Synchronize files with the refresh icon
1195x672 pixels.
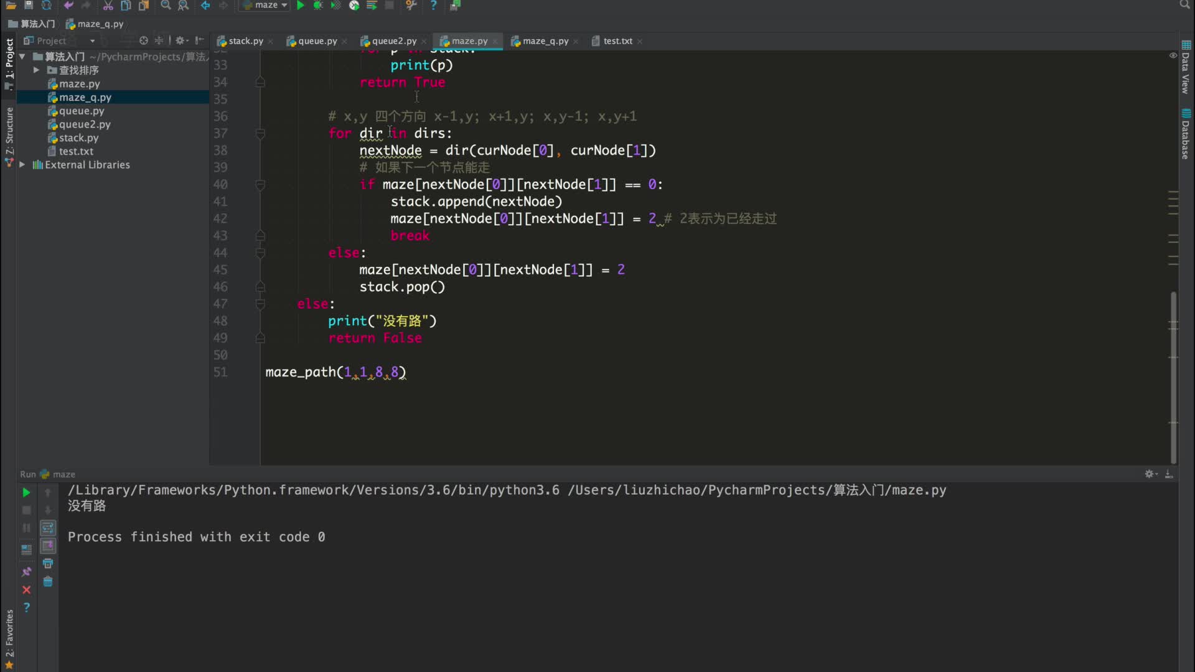click(46, 5)
